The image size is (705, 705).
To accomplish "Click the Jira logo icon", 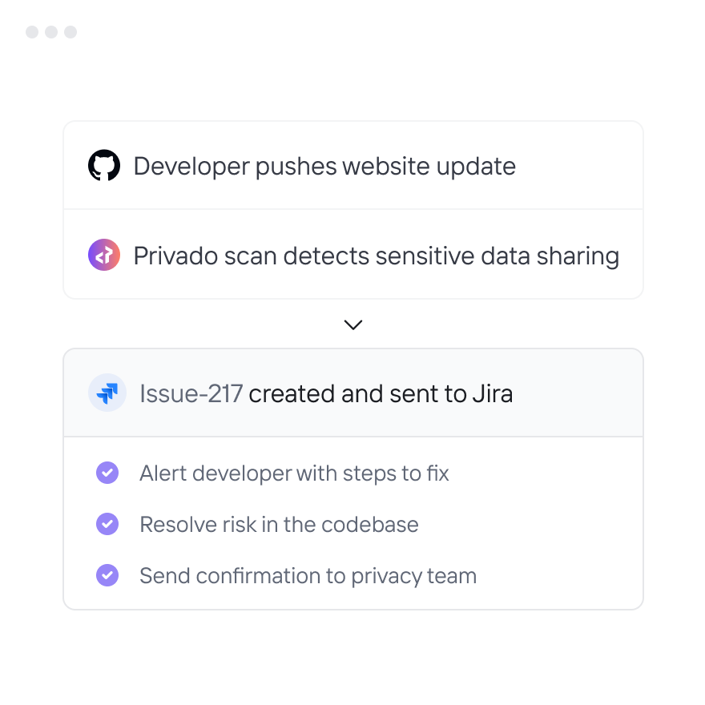I will click(x=107, y=393).
